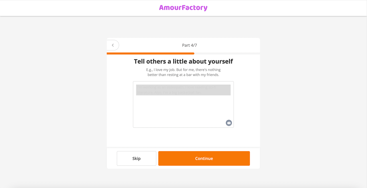Image resolution: width=367 pixels, height=188 pixels.
Task: Click the example text under the heading
Action: tap(183, 72)
